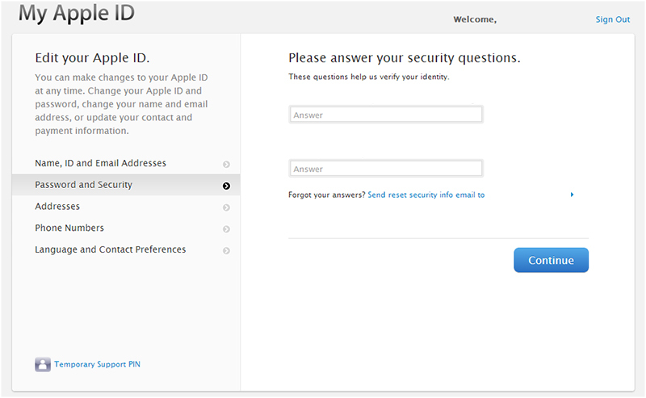Viewport: 646px width, 398px height.
Task: Open the Temporary Support PIN link
Action: (x=97, y=364)
